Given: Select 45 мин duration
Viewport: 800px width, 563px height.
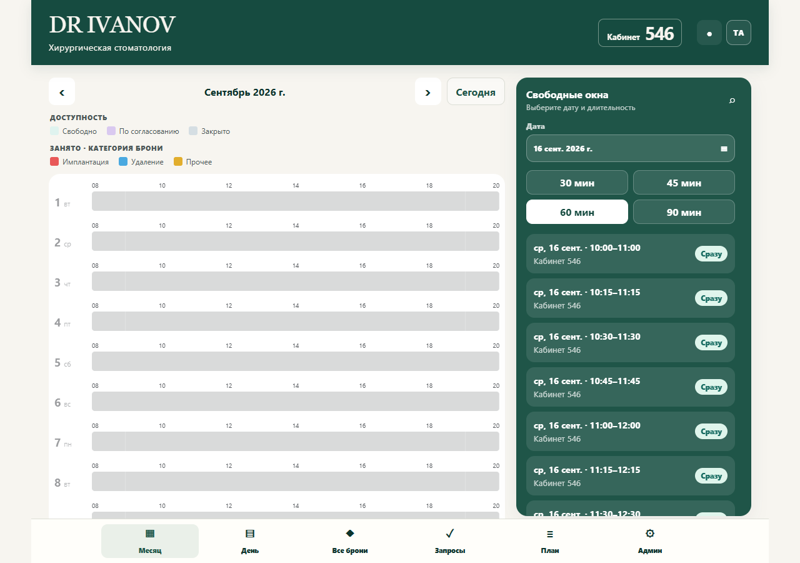Looking at the screenshot, I should pos(684,183).
